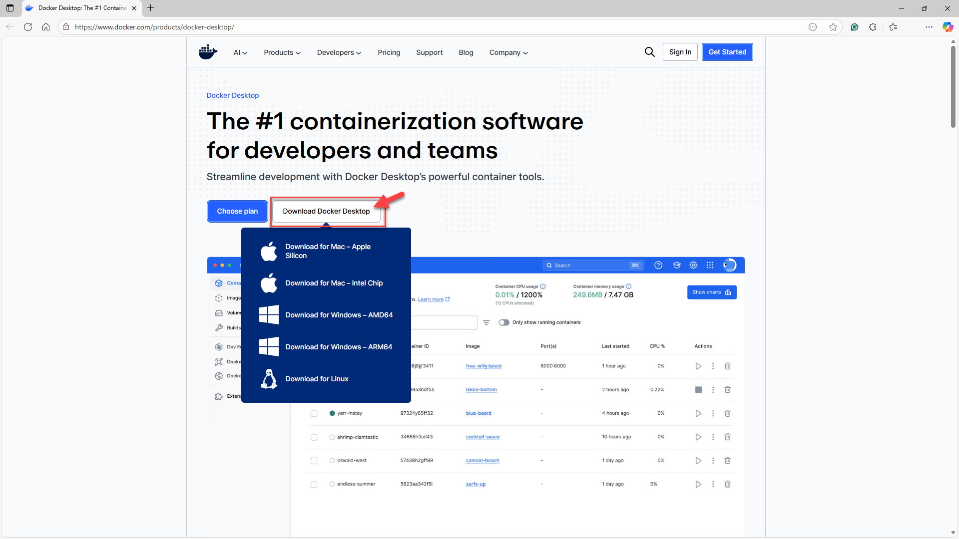Click inside the Docker Desktop search field
The width and height of the screenshot is (959, 539).
(x=592, y=265)
